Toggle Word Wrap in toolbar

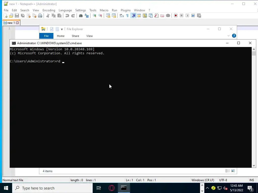pyautogui.click(x=122, y=16)
